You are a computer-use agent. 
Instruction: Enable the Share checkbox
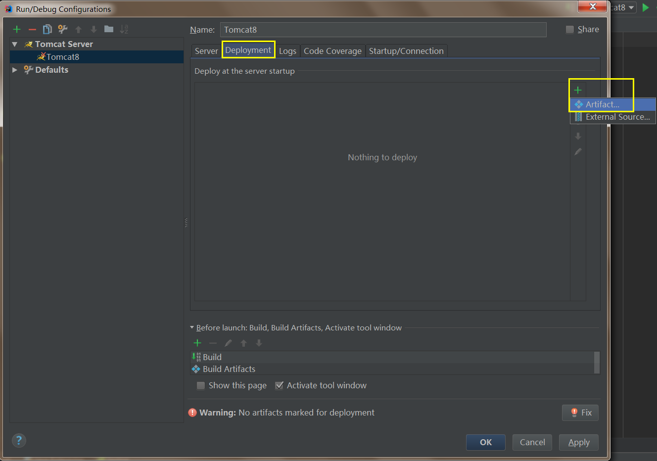[x=569, y=29]
